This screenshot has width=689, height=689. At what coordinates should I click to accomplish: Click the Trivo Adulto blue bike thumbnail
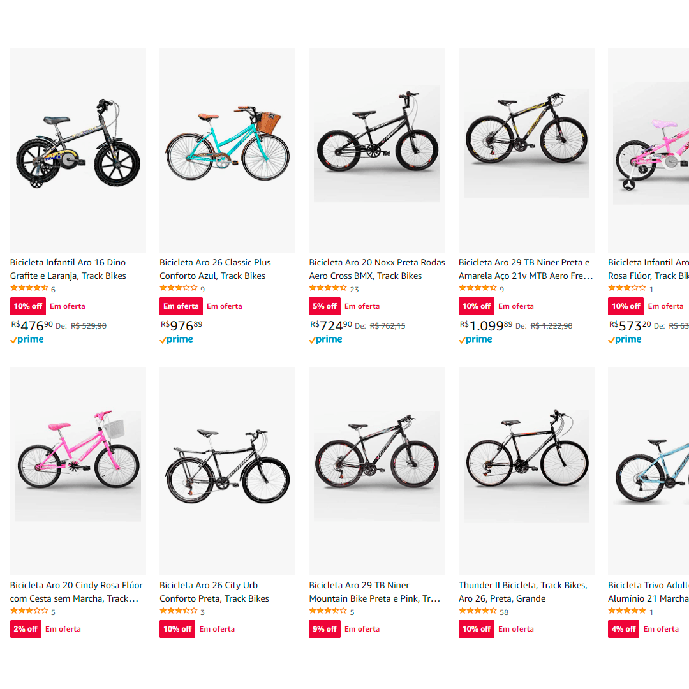coord(649,471)
